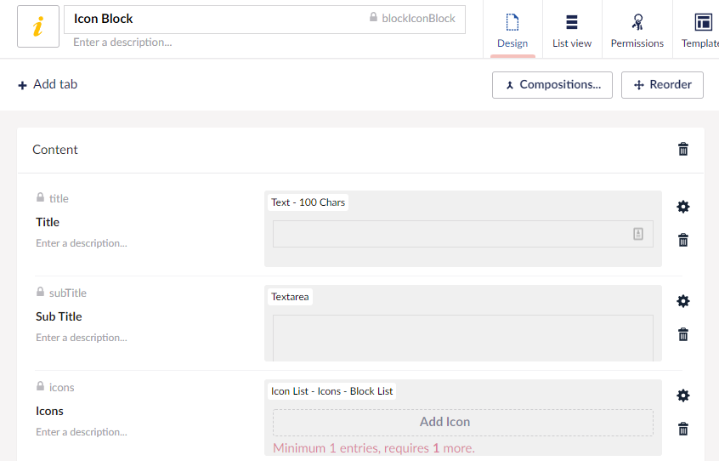Open settings gear for Sub Title property
The height and width of the screenshot is (461, 719).
click(682, 301)
